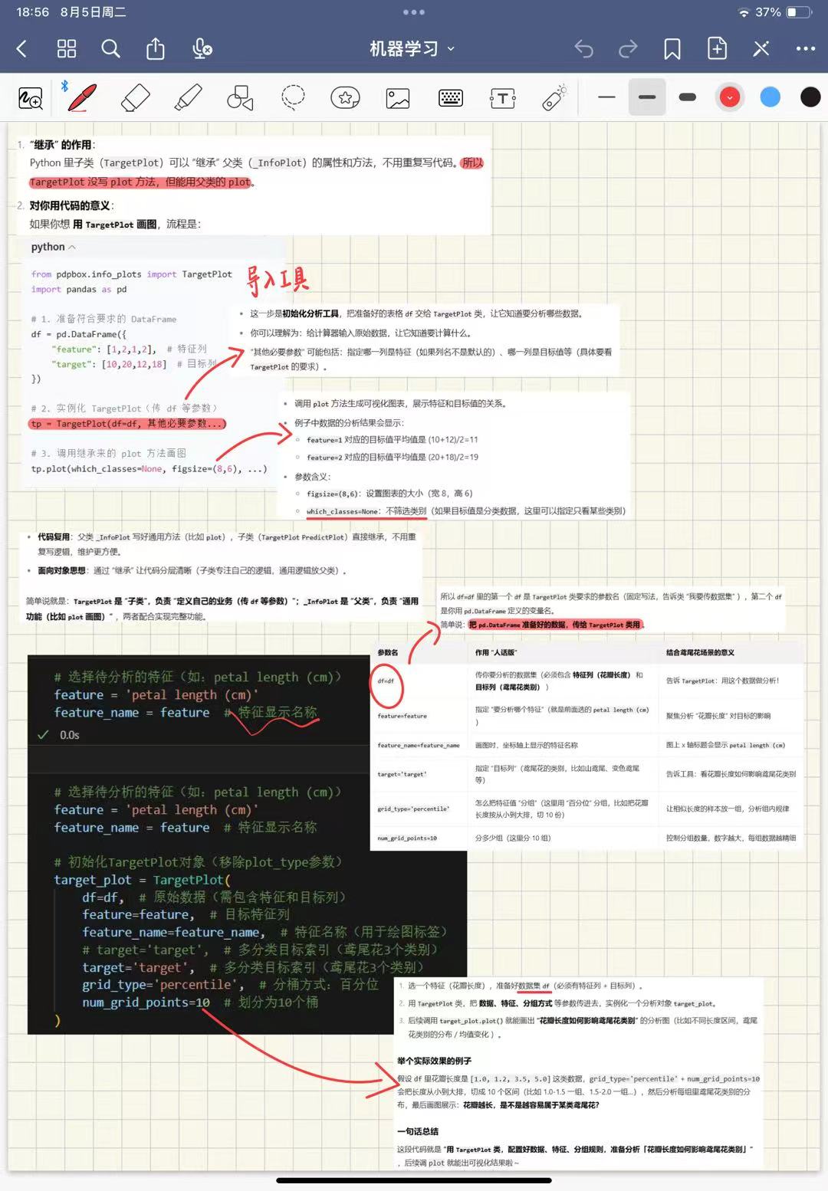The width and height of the screenshot is (828, 1191).
Task: Select the Pen tool
Action: 81,98
